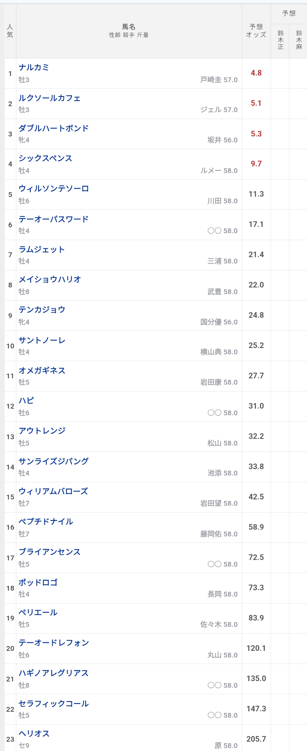Select メイショウハリオ in the list
This screenshot has width=307, height=751.
click(x=50, y=279)
